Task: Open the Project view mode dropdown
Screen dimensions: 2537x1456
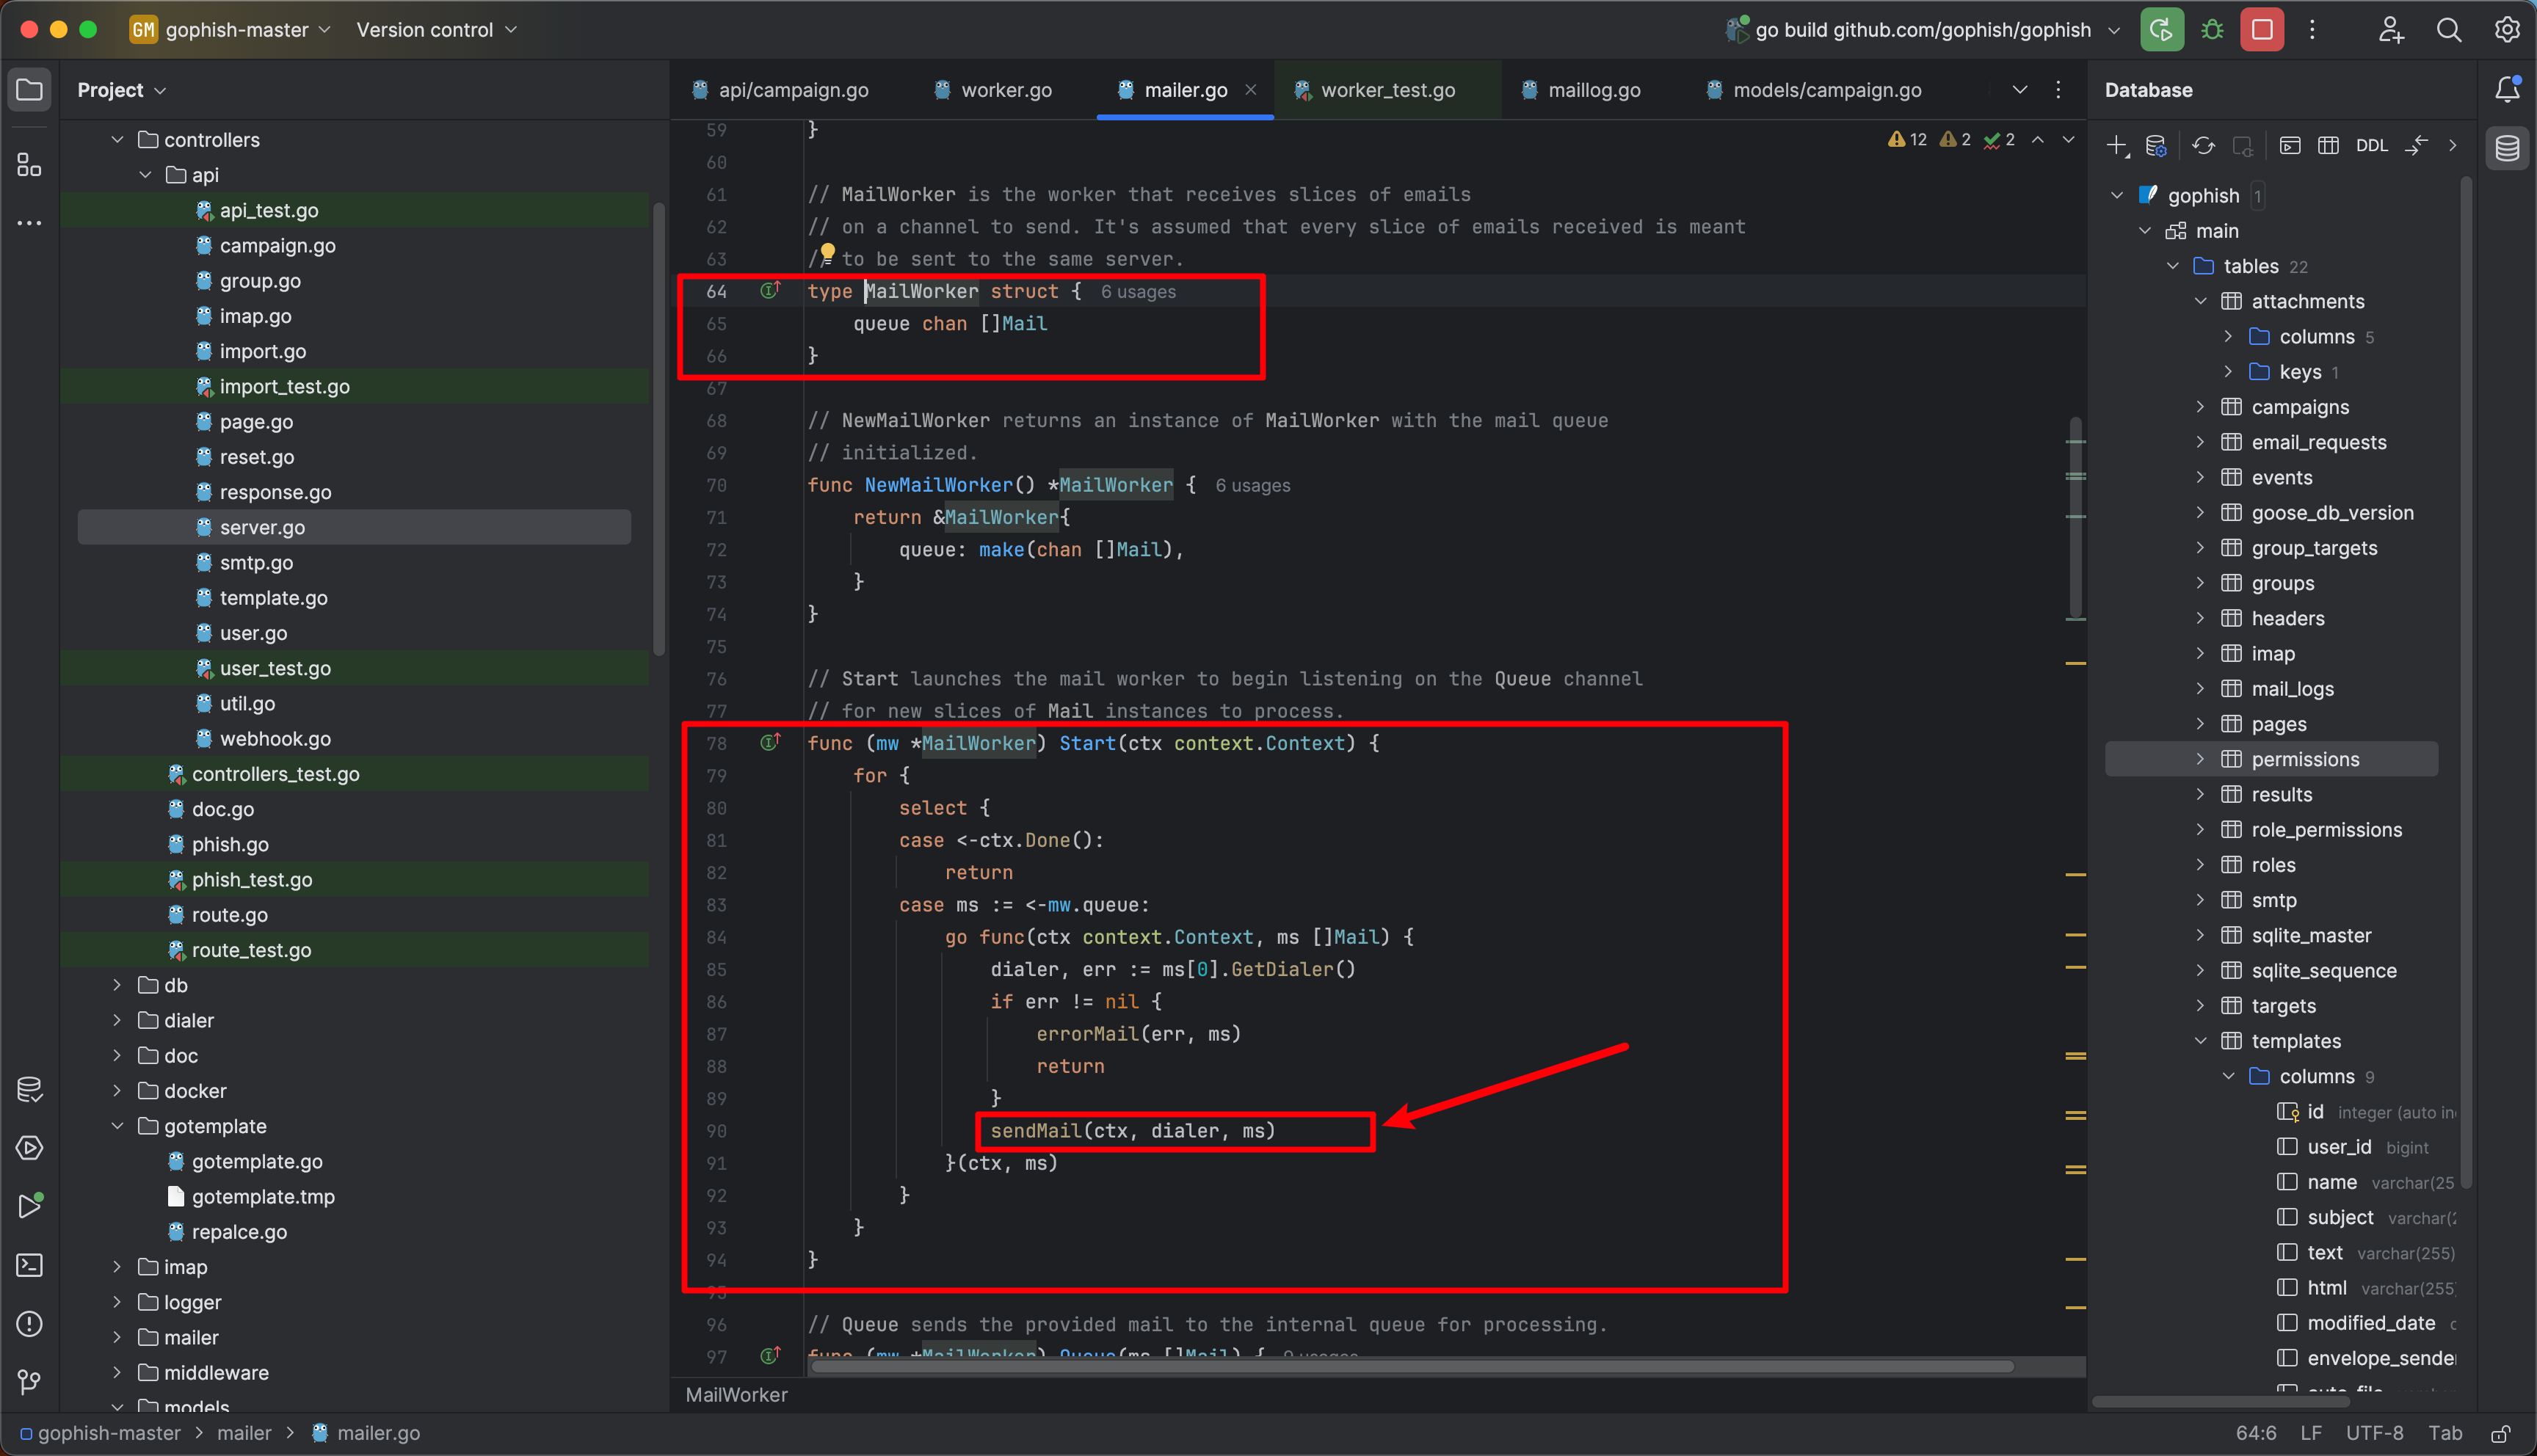Action: (x=121, y=90)
